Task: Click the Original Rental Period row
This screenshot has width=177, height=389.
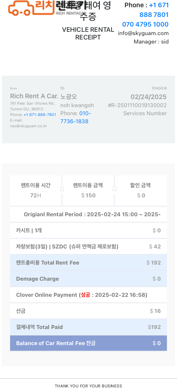Action: click(88, 214)
